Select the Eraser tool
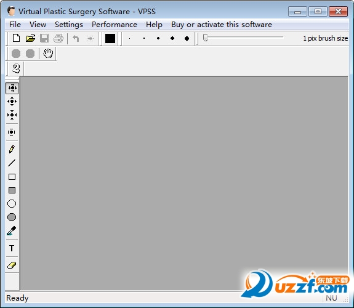The width and height of the screenshot is (354, 308). pyautogui.click(x=12, y=265)
